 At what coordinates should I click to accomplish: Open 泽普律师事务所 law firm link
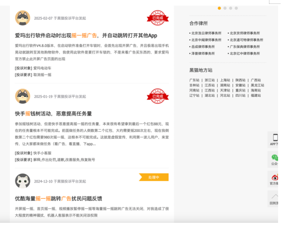click(x=203, y=54)
